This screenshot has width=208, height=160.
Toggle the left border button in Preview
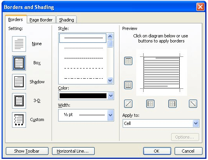[150, 104]
